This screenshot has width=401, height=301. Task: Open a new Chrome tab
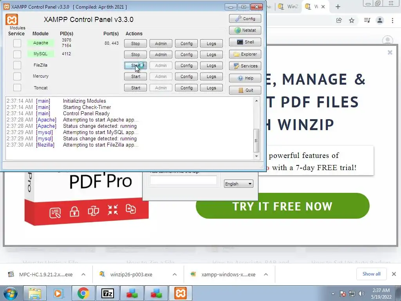(338, 7)
